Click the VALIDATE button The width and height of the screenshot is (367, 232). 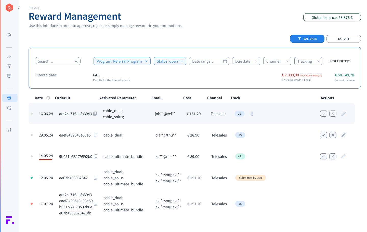(307, 39)
